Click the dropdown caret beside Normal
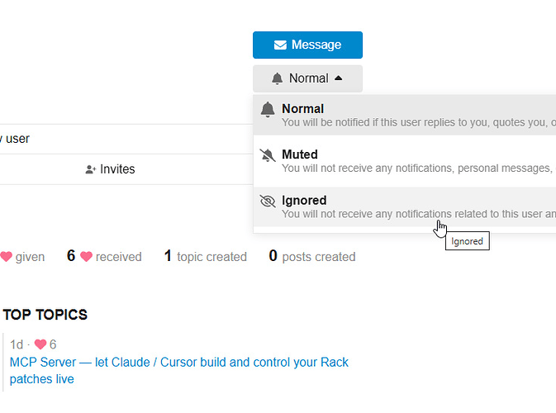The image size is (556, 413). [x=337, y=78]
